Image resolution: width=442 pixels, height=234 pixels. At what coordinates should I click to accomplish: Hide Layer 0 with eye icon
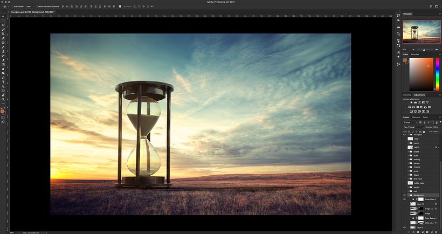click(x=404, y=228)
